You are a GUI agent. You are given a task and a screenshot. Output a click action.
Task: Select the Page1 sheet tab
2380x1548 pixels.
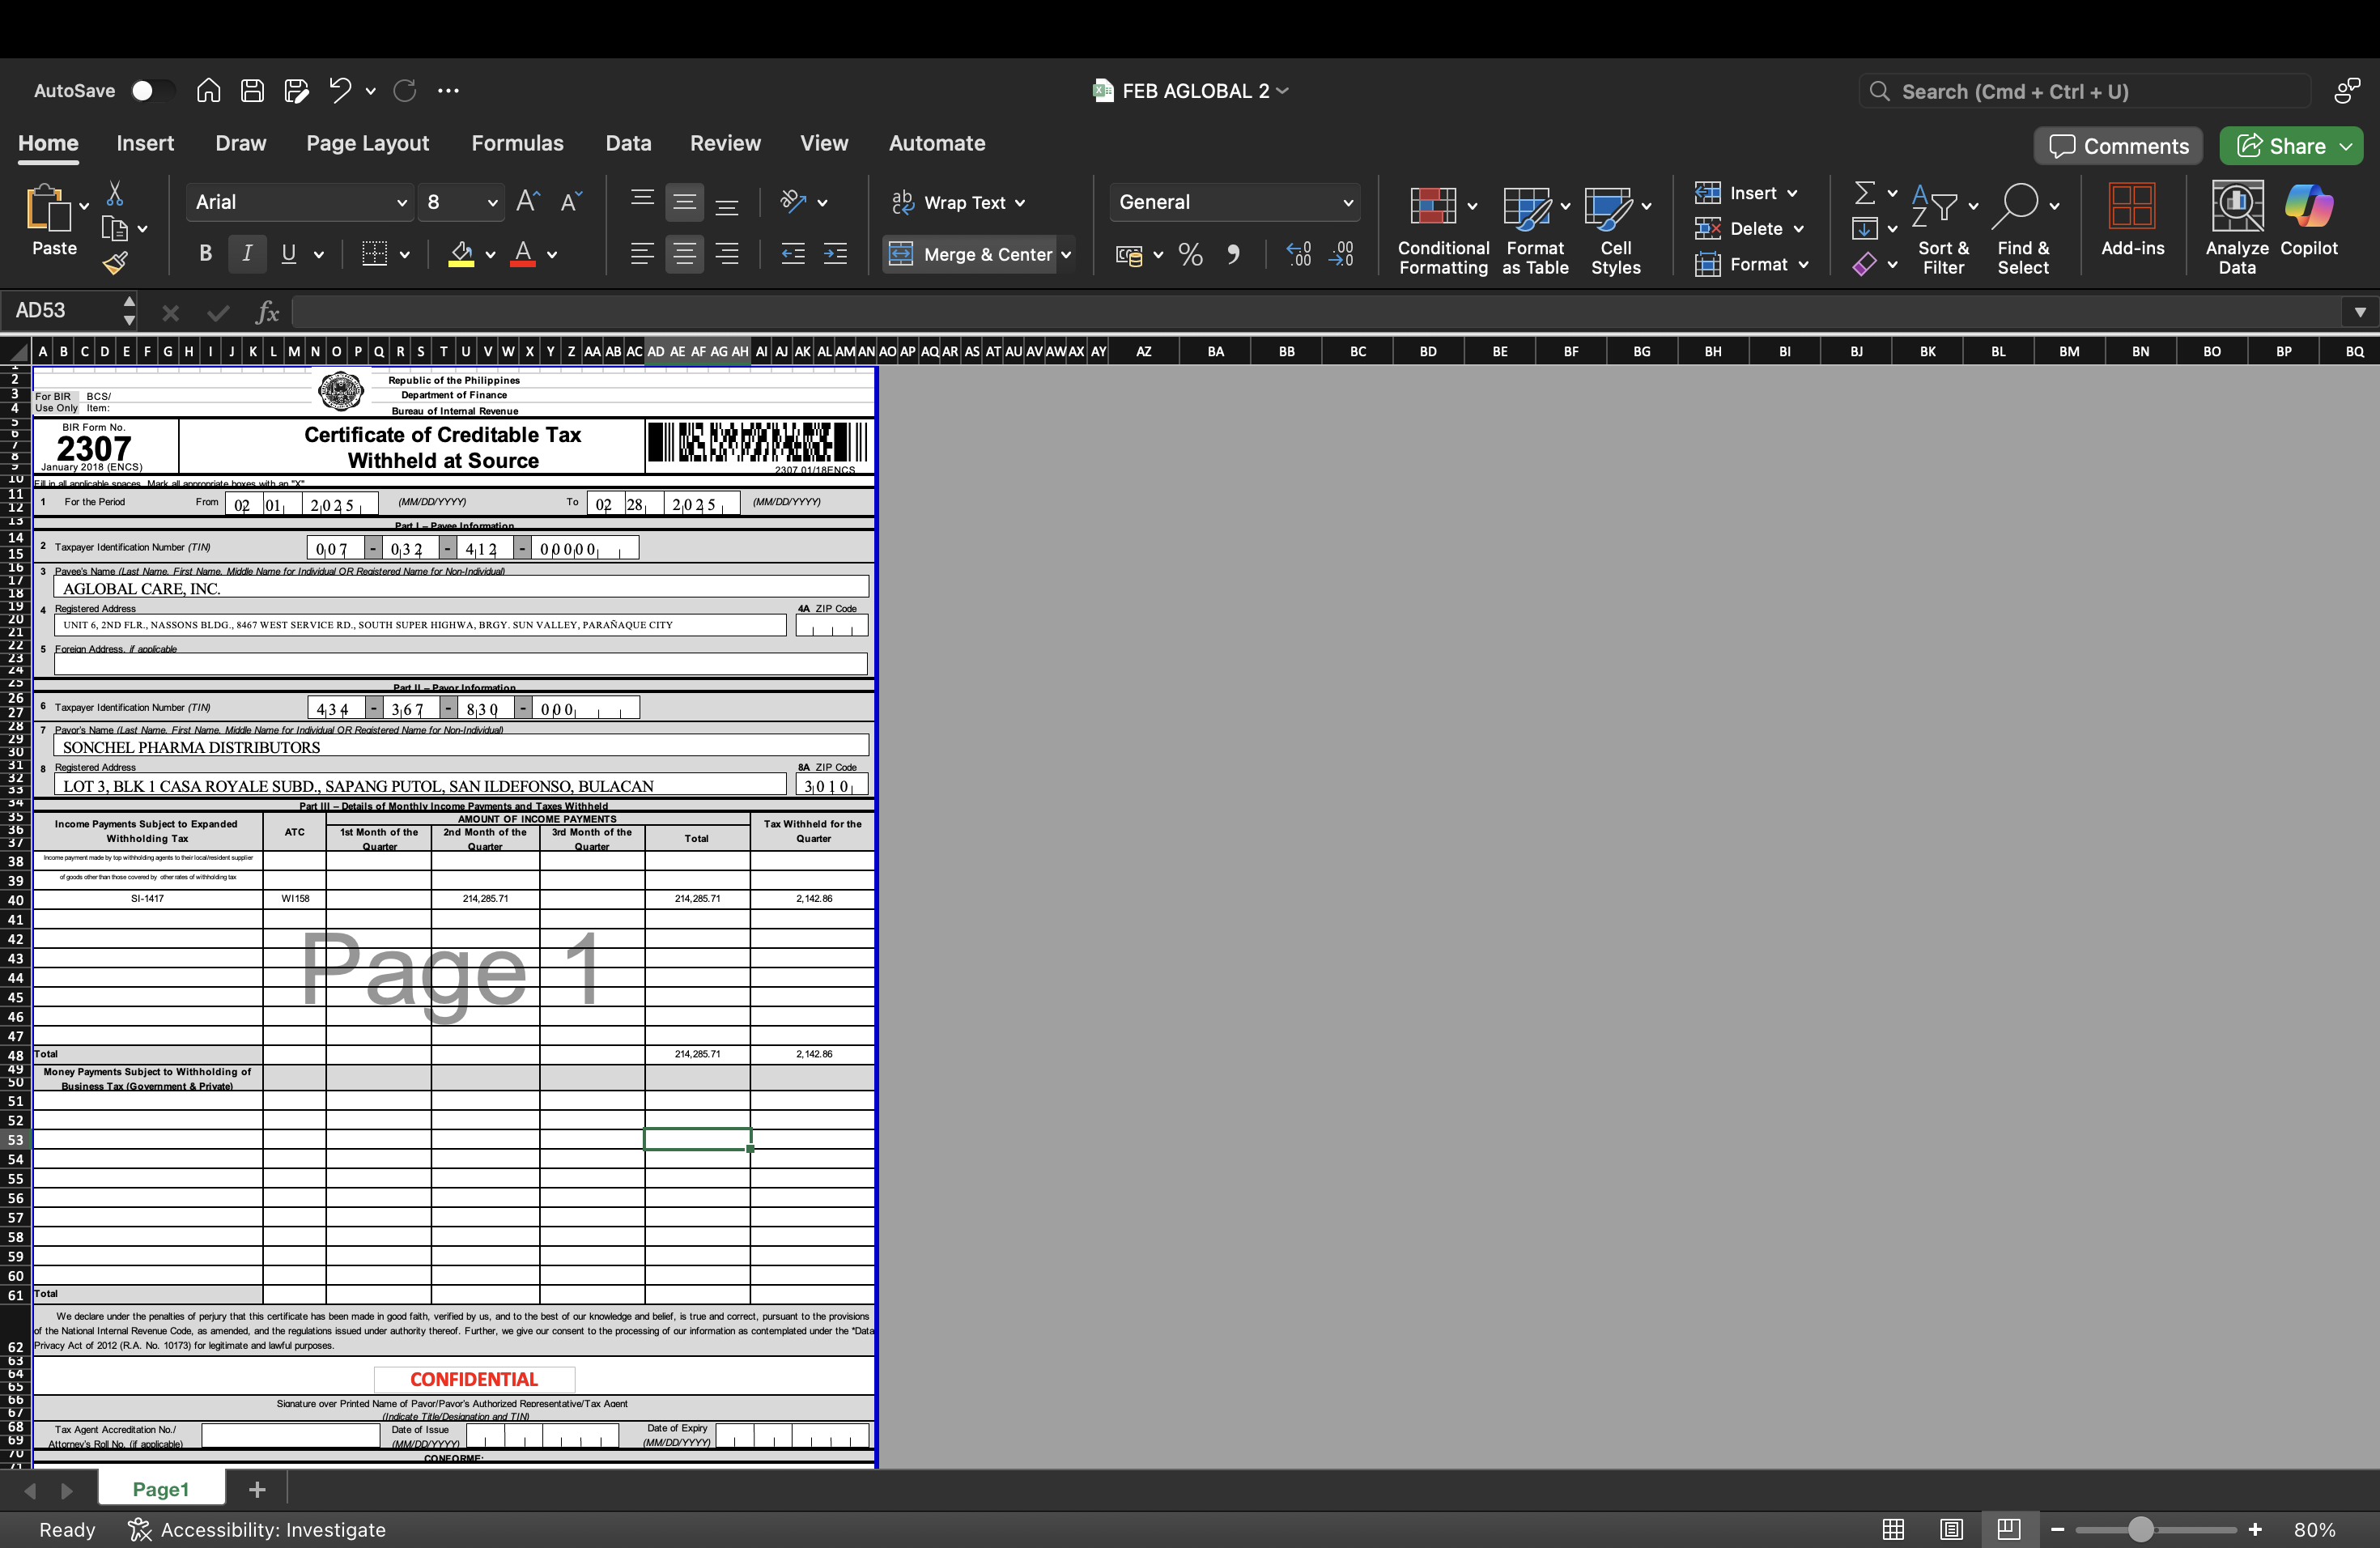161,1489
